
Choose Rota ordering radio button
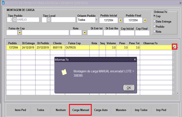(x=154, y=31)
